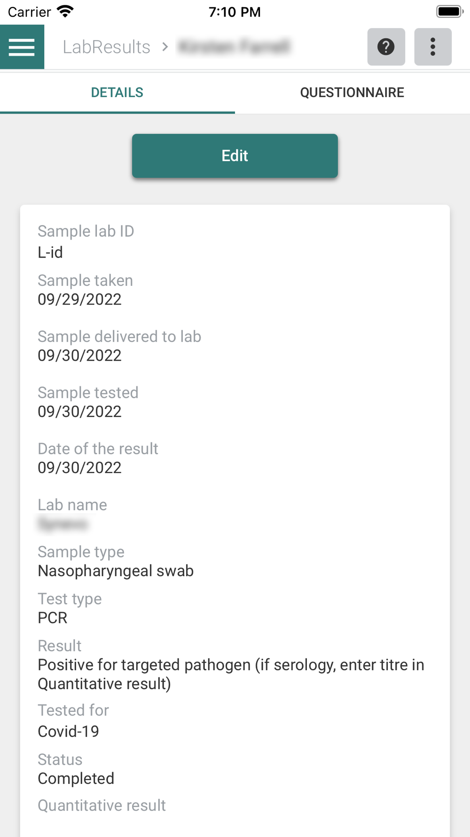Tap the Positive for targeted pathogen result
470x837 pixels.
[231, 674]
